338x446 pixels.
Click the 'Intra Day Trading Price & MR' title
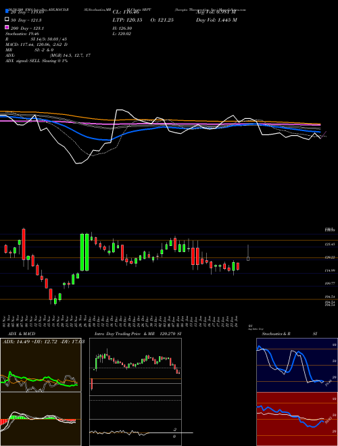click(x=124, y=334)
